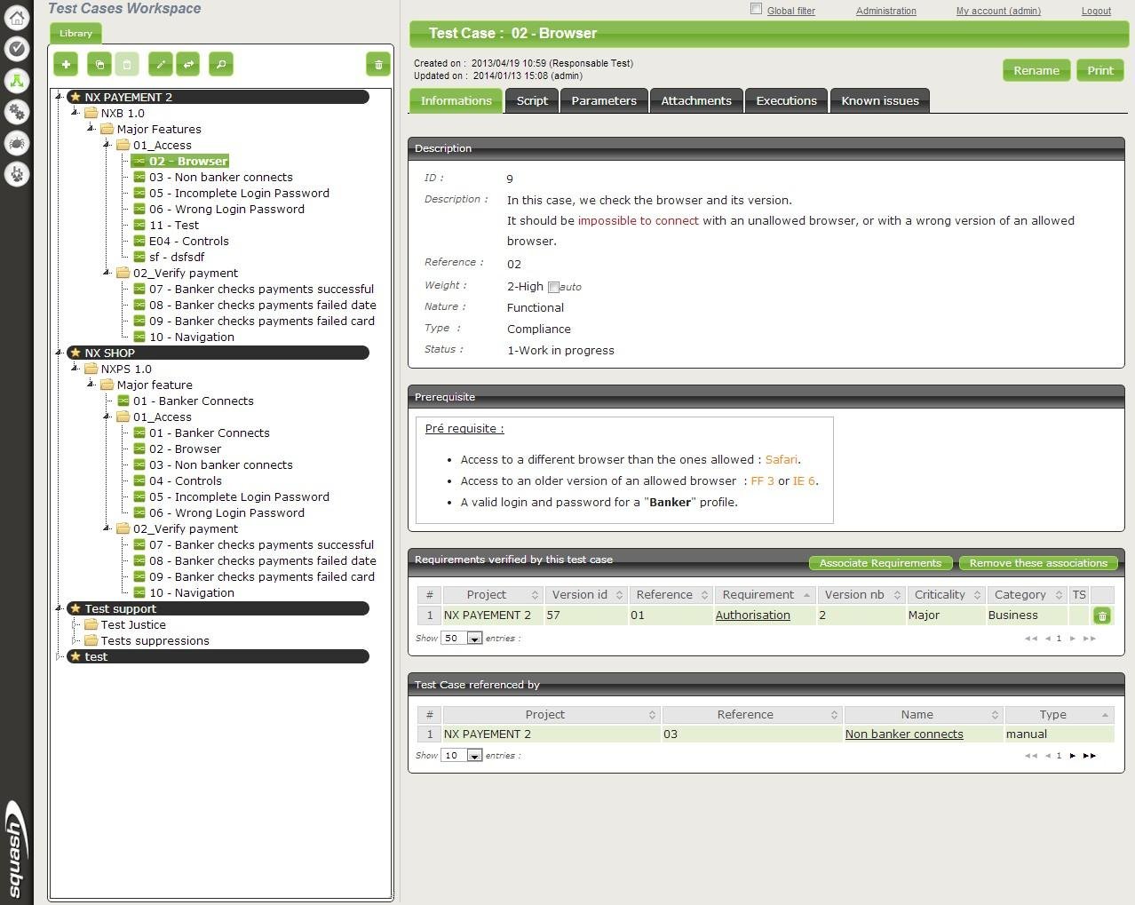
Task: Open the search magnifier icon above tree
Action: (x=220, y=63)
